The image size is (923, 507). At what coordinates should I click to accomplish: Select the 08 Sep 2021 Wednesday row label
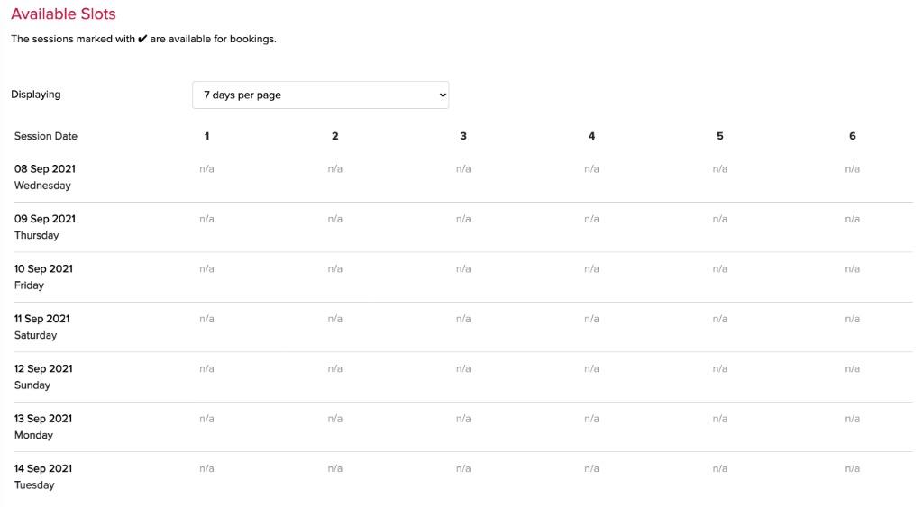[x=45, y=177]
